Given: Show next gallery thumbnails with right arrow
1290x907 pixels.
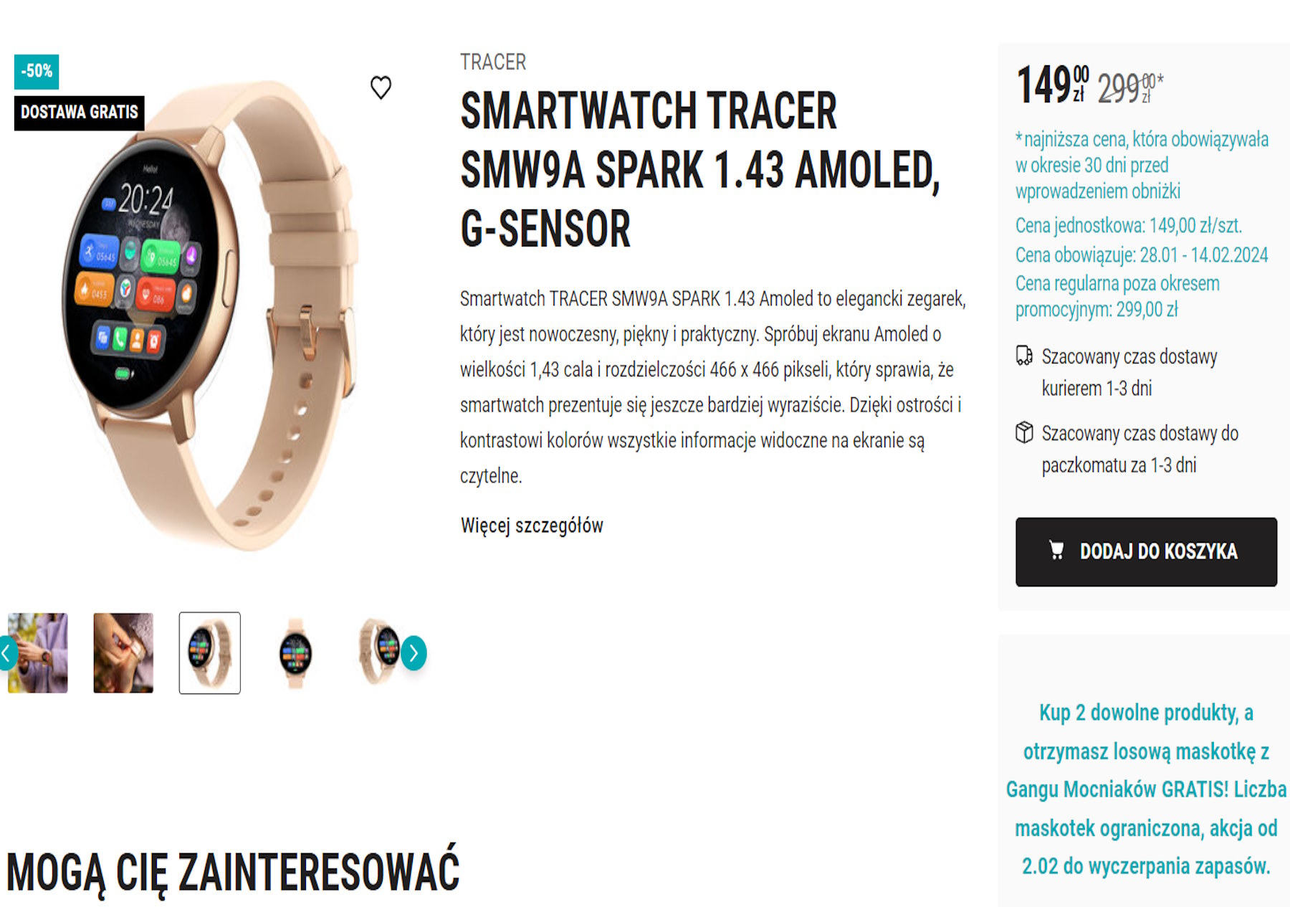Looking at the screenshot, I should (x=414, y=653).
